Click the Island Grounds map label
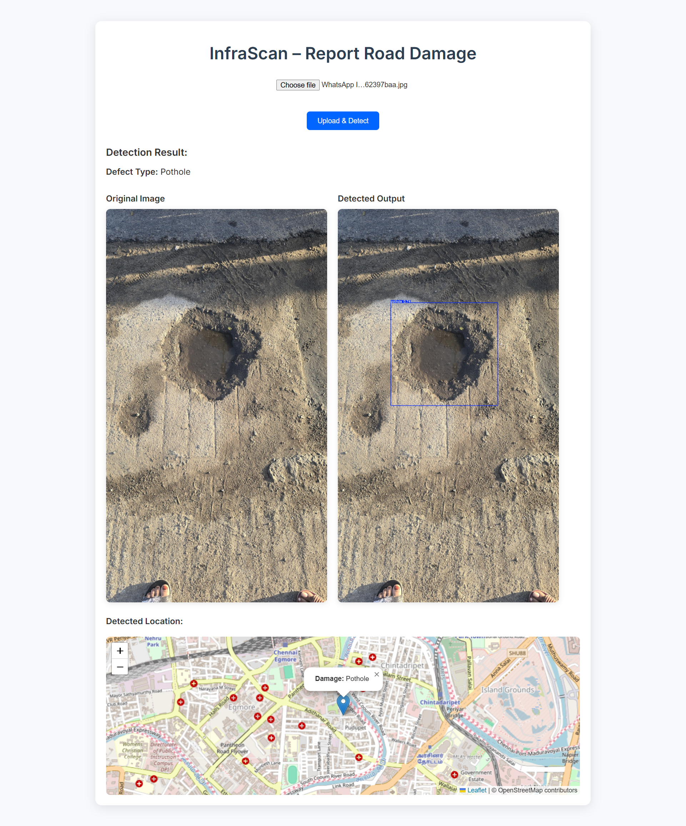The height and width of the screenshot is (826, 686). point(507,690)
